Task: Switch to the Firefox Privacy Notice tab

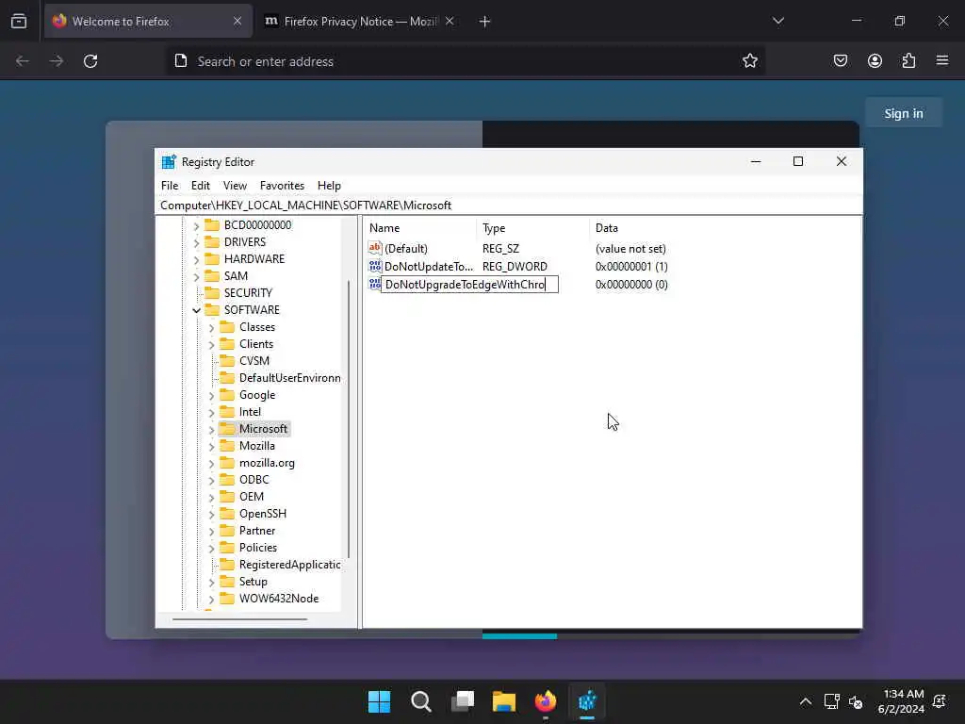Action: [359, 22]
